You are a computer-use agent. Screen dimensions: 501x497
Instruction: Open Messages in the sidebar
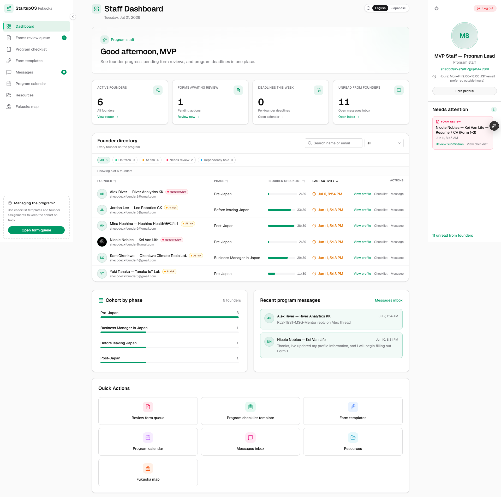point(36,72)
